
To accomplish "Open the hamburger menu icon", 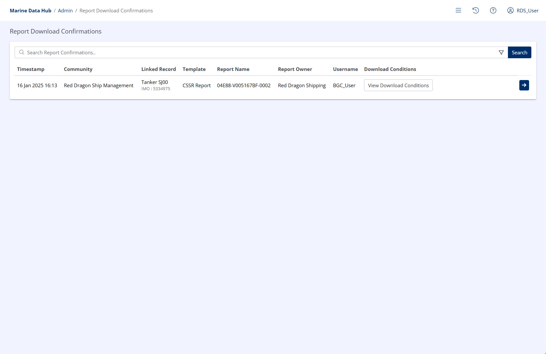I will 458,10.
